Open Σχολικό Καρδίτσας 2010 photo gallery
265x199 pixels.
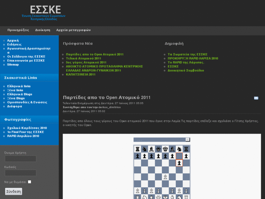(x=27, y=128)
